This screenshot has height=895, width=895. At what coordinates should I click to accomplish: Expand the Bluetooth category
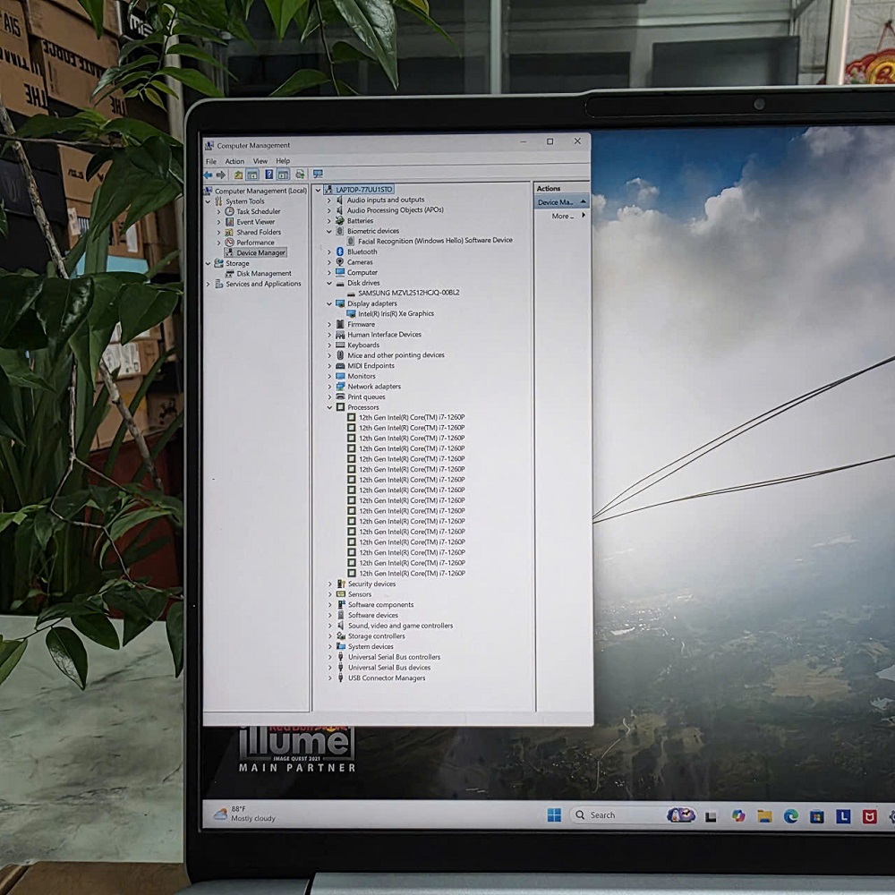pyautogui.click(x=328, y=251)
